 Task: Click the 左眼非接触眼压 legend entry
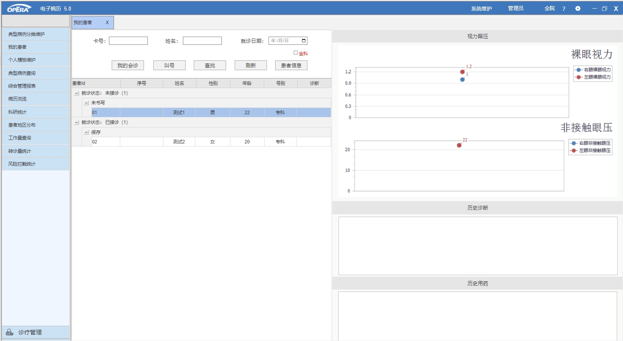tap(591, 150)
